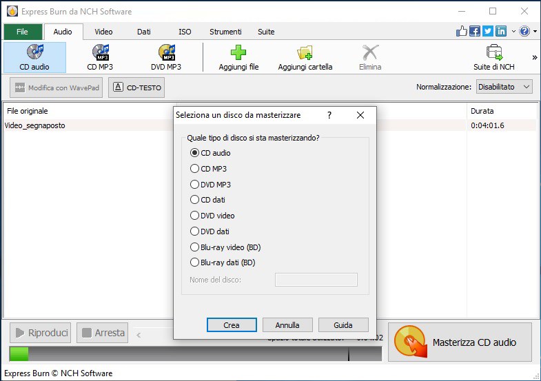The width and height of the screenshot is (541, 381).
Task: Choose the DVD MP3 disc icon
Action: [167, 52]
